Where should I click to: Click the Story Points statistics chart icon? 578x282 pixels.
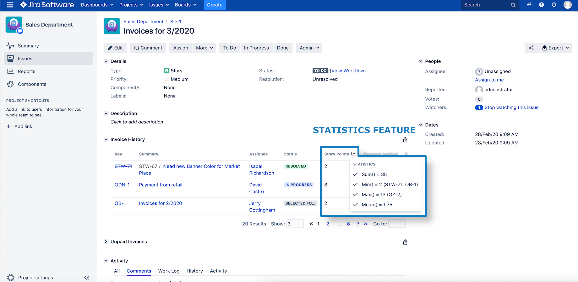353,154
